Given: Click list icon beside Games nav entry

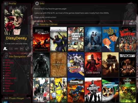Looking at the screenshot, I should coord(28,73).
